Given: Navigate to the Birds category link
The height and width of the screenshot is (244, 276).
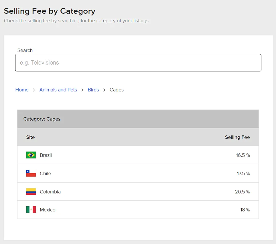Looking at the screenshot, I should 93,90.
